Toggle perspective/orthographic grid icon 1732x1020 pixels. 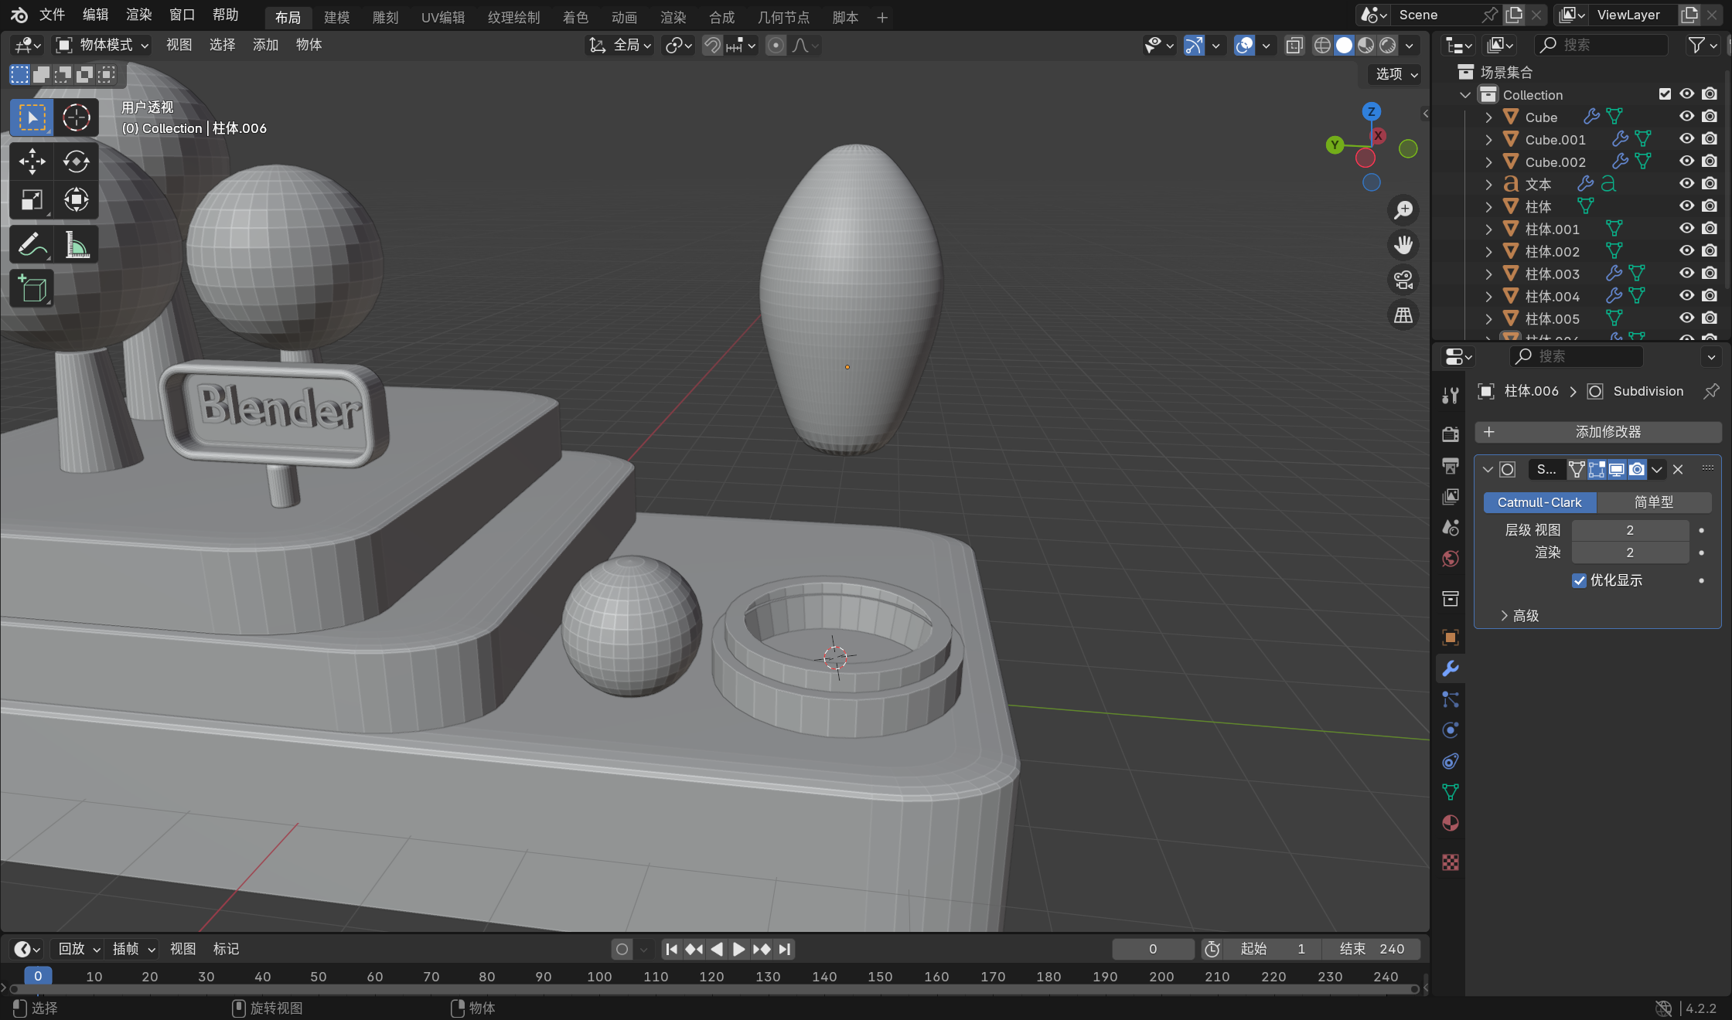(1403, 314)
